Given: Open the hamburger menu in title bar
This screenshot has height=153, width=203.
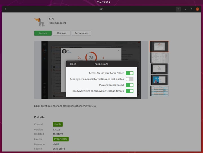Looking at the screenshot, I should pyautogui.click(x=178, y=9).
